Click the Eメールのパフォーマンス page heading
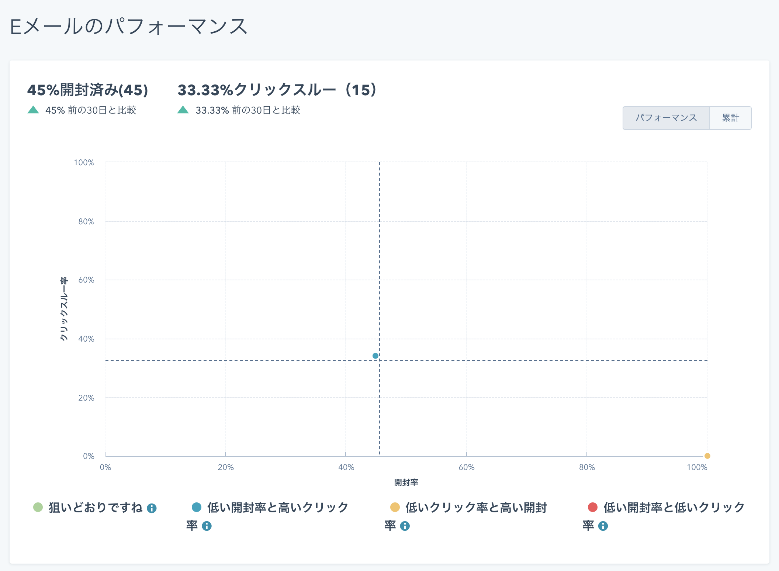The height and width of the screenshot is (571, 779). click(x=128, y=27)
